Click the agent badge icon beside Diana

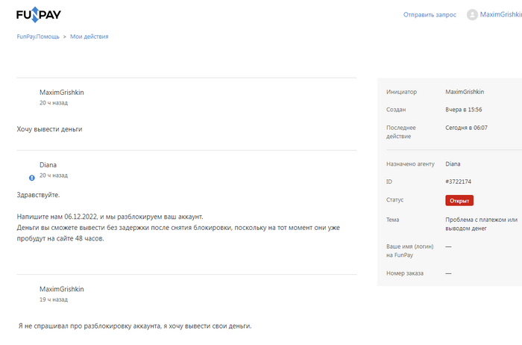point(32,178)
